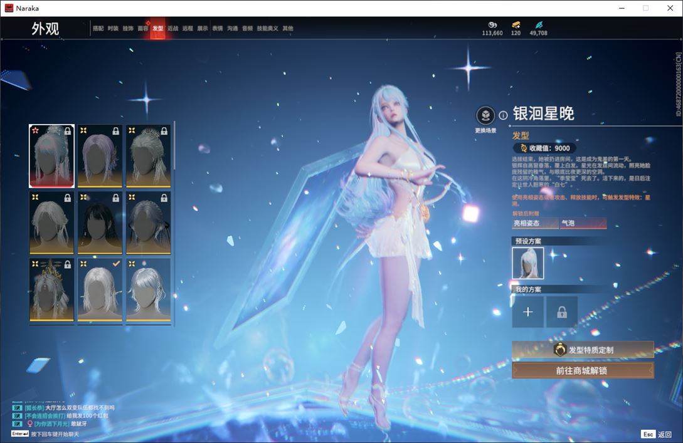683x443 pixels.
Task: Select the short silver hairstyle in last row
Action: pos(148,290)
